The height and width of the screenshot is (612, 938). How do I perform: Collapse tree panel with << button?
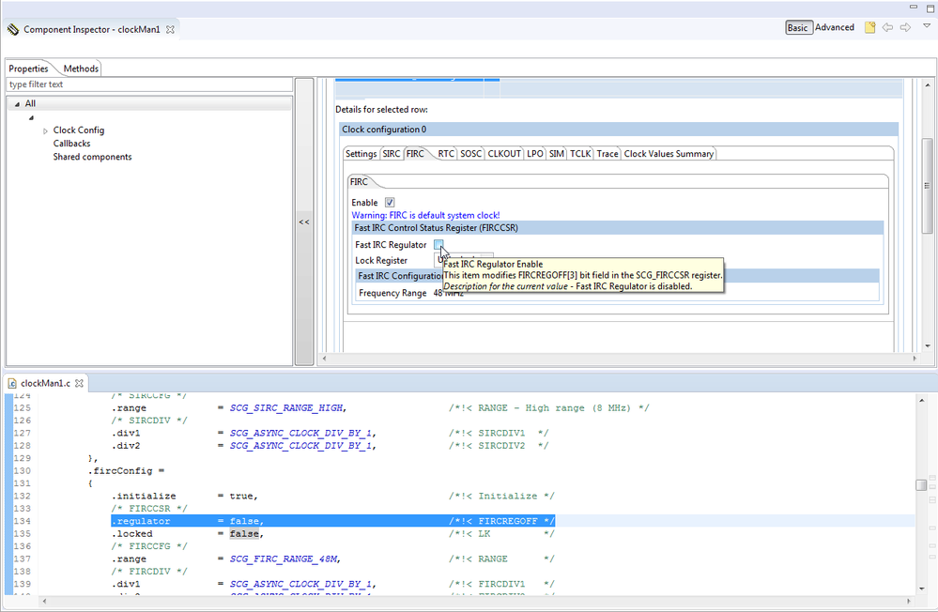[304, 222]
